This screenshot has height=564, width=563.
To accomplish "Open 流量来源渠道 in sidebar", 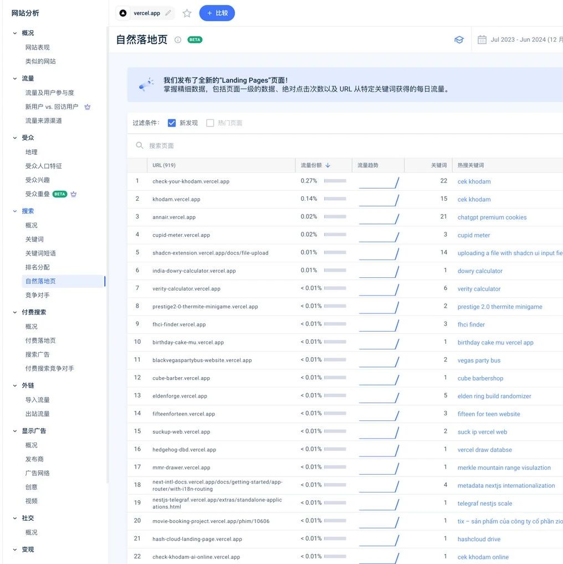I will (44, 121).
